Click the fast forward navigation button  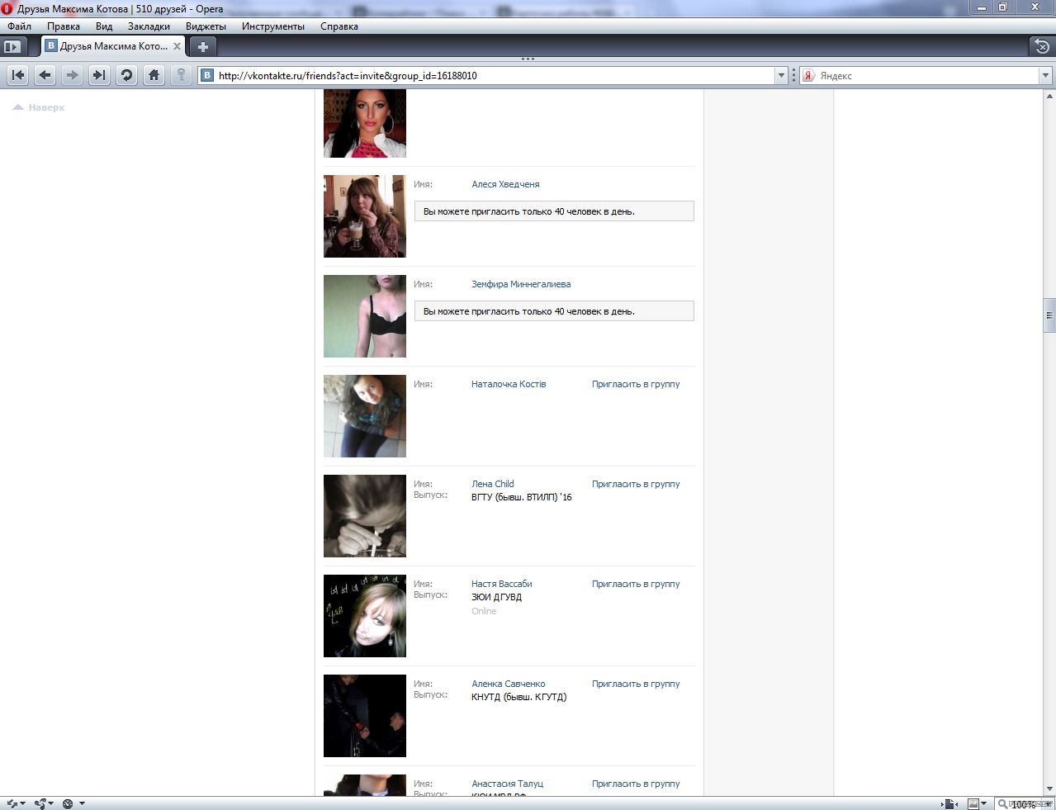pyautogui.click(x=99, y=75)
